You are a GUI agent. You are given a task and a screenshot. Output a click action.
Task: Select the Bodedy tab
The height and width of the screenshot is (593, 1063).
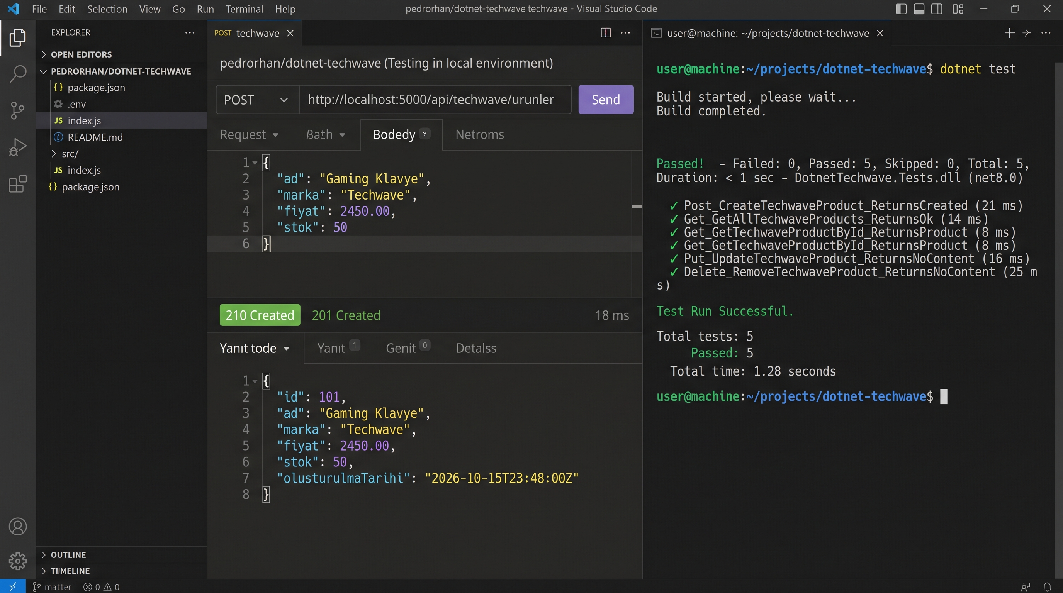click(x=401, y=134)
